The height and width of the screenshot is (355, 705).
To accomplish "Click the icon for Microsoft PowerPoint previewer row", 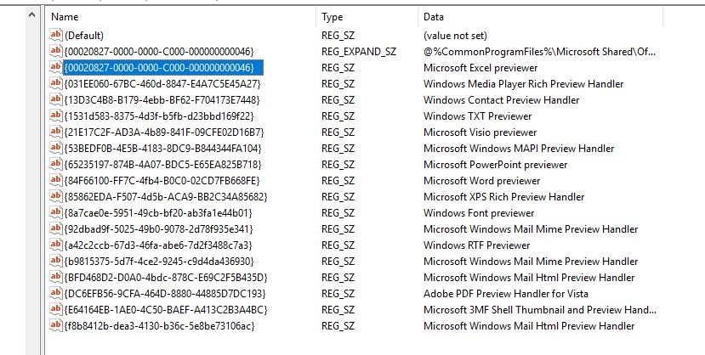I will [x=57, y=164].
